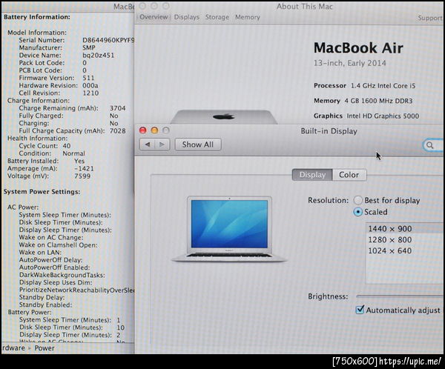Click the Standby Delay row

pos(42,297)
